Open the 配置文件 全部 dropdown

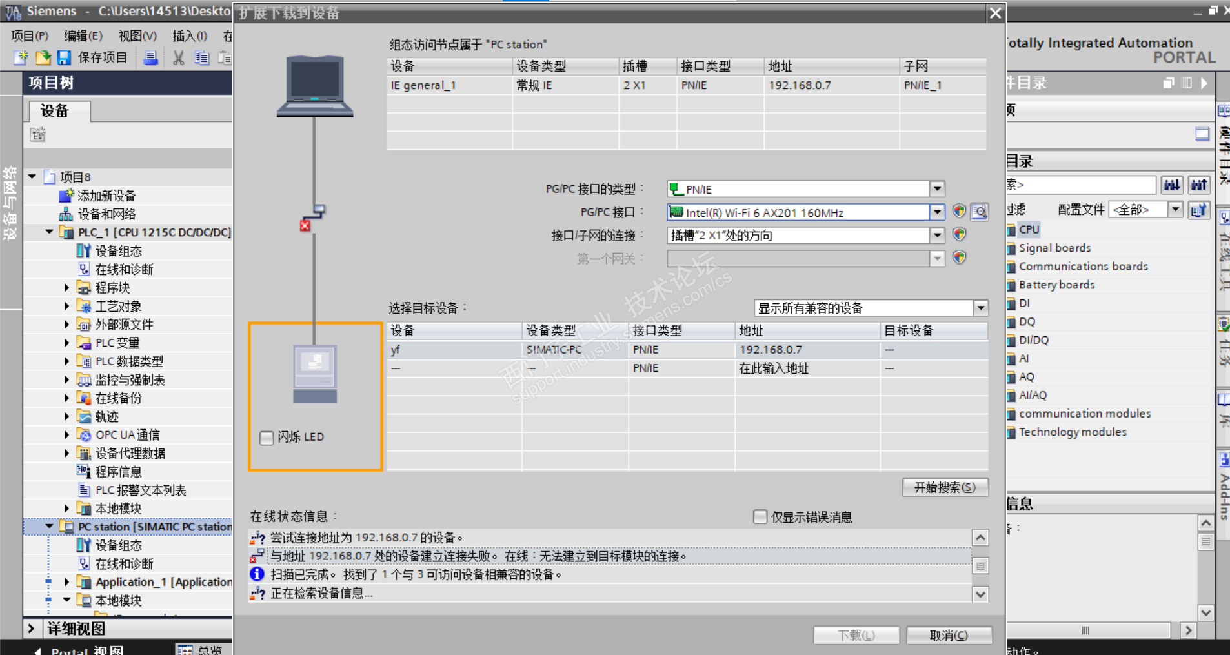[x=1175, y=210]
